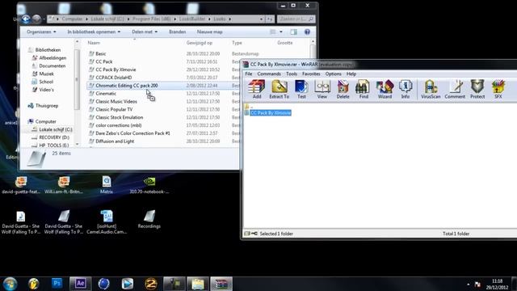Click Nieuwe map button in Explorer
Image resolution: width=517 pixels, height=291 pixels.
click(x=210, y=32)
